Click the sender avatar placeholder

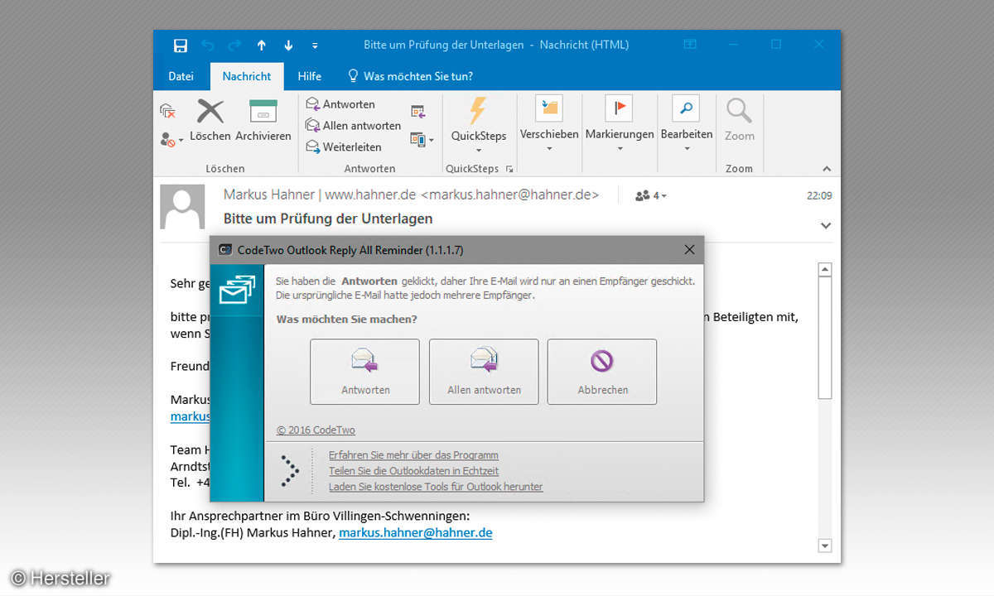coord(181,207)
